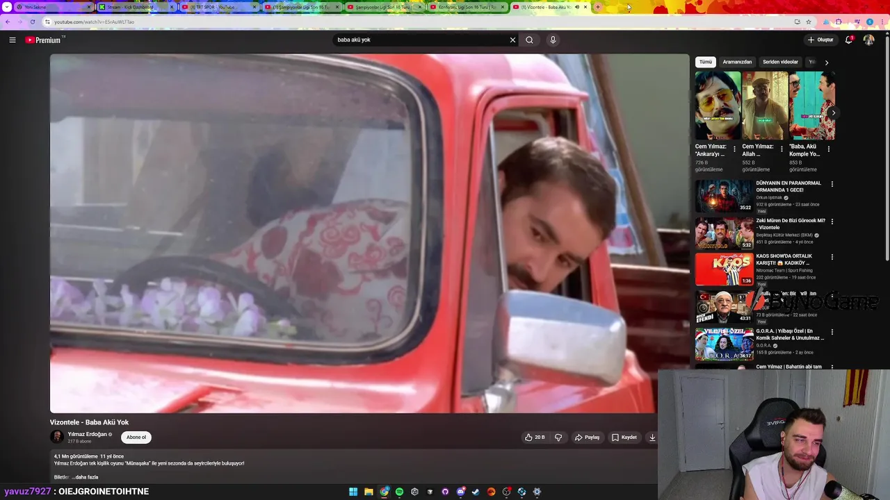The width and height of the screenshot is (890, 500).
Task: Select the Seriden videolar filter chip
Action: pos(780,62)
